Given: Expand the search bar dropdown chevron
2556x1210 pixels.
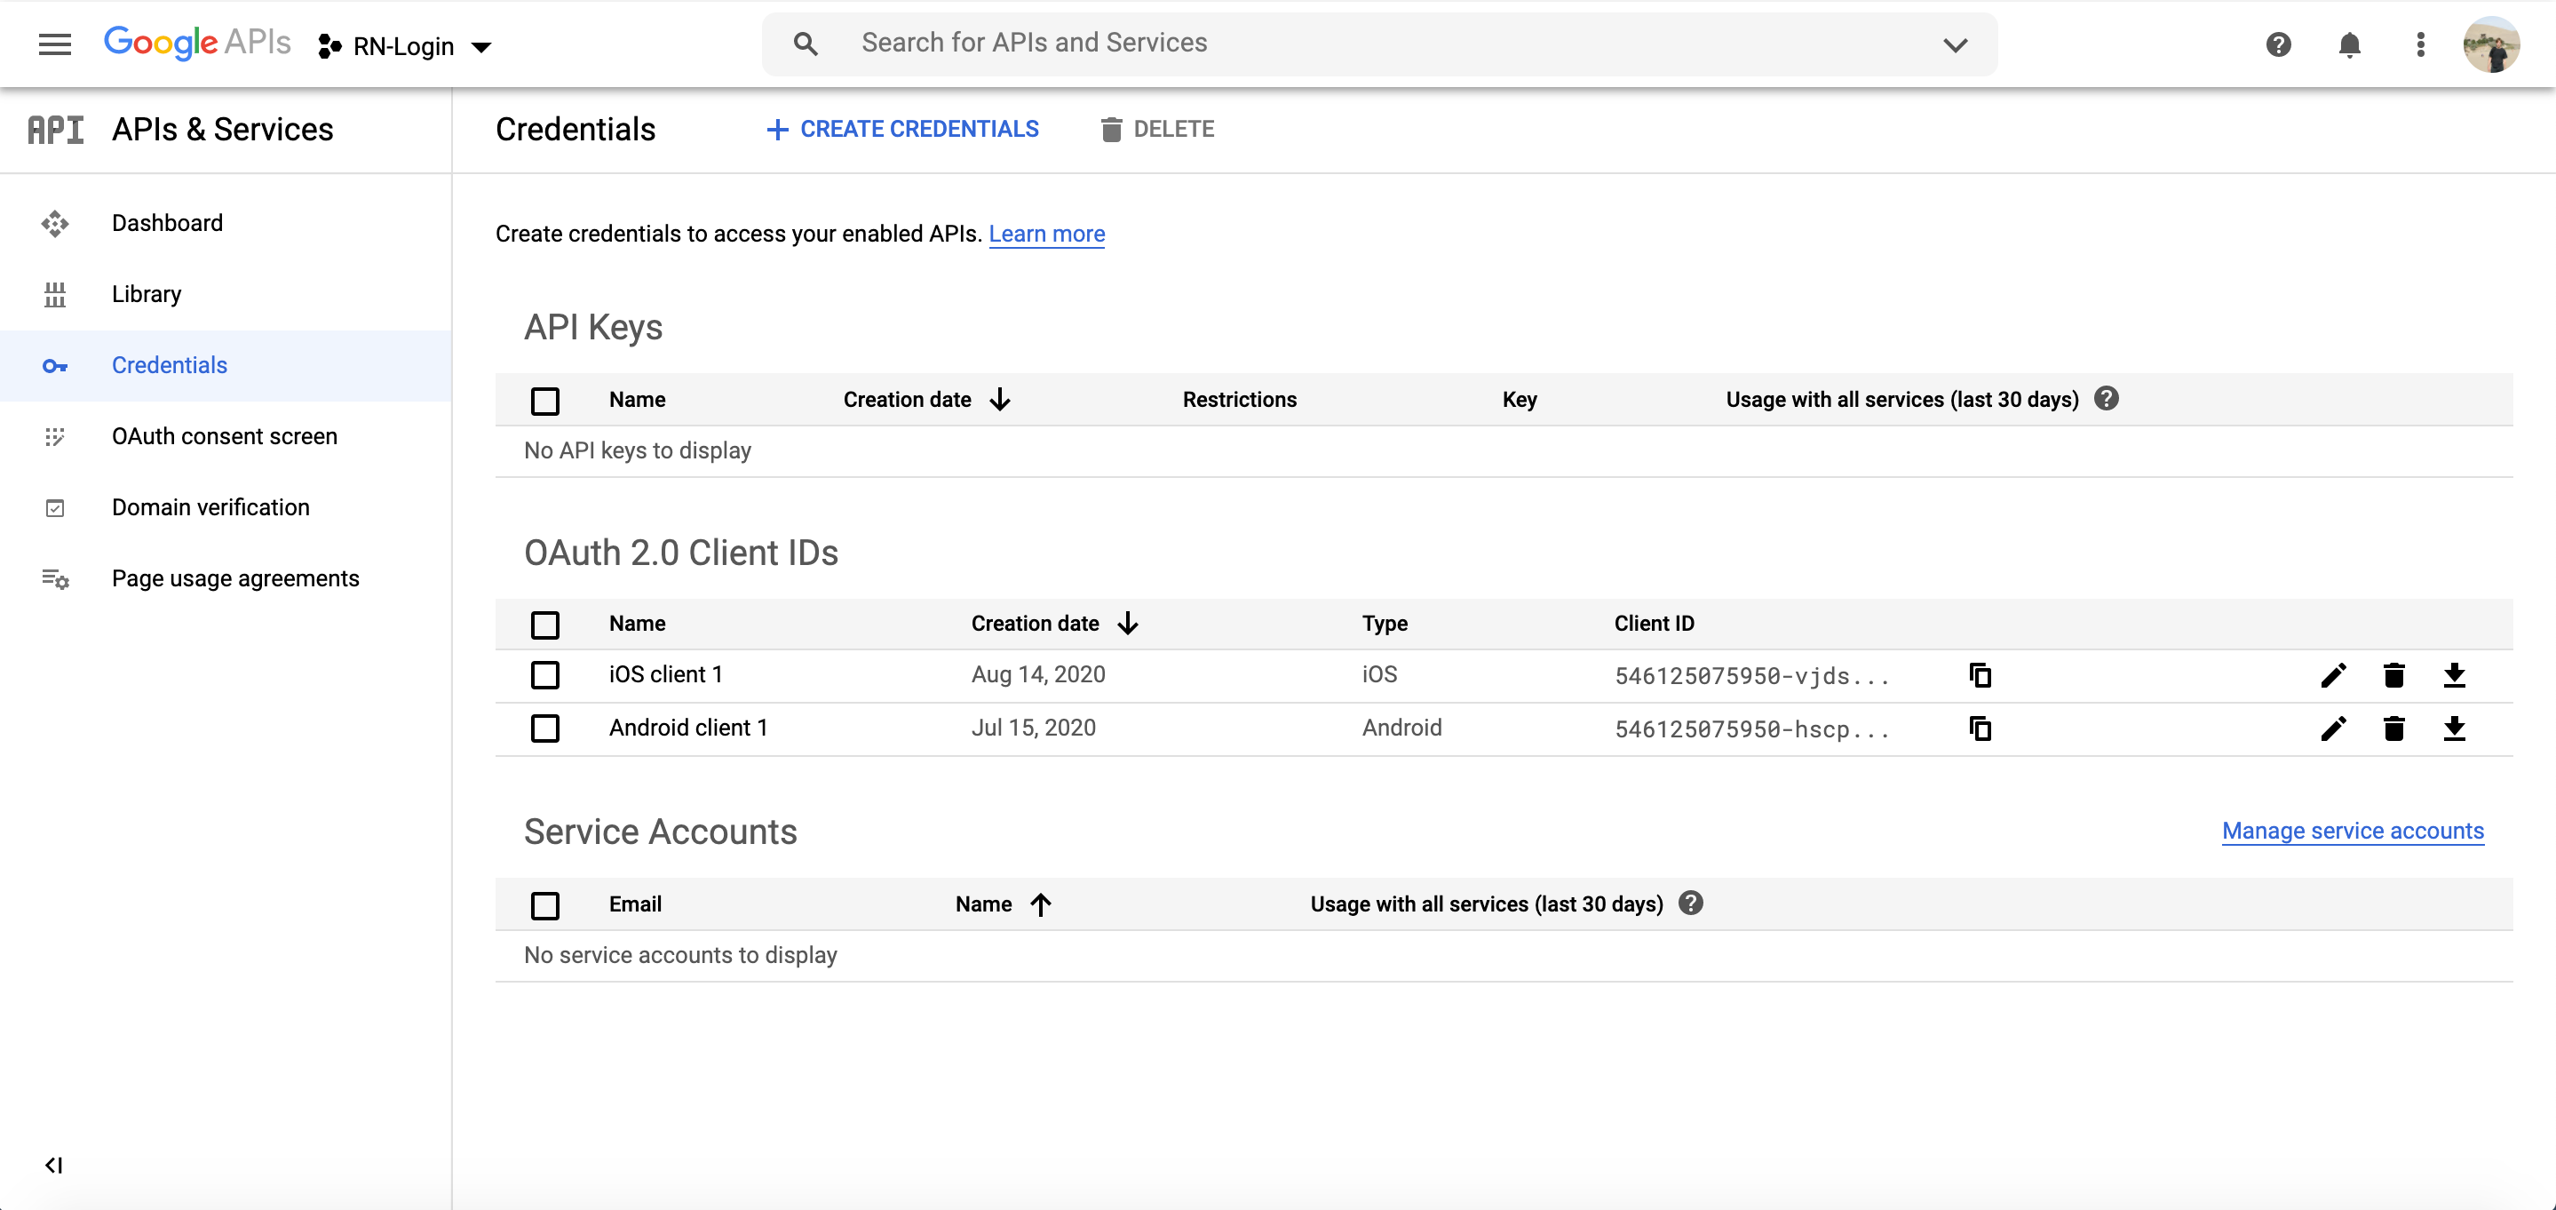Looking at the screenshot, I should [x=1955, y=44].
